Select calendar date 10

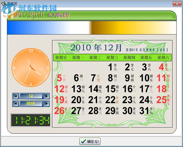click(x=146, y=78)
